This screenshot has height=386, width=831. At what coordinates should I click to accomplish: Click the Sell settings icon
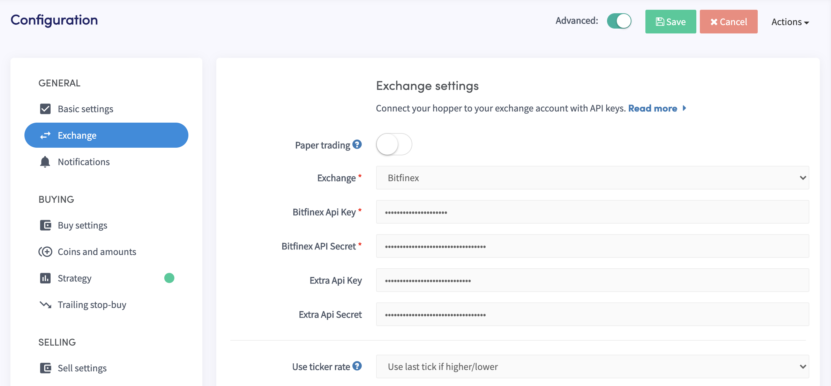pos(45,368)
